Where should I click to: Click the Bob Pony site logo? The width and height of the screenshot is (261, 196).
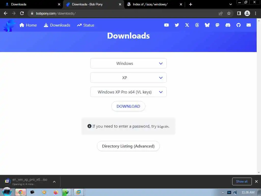[x=9, y=25]
